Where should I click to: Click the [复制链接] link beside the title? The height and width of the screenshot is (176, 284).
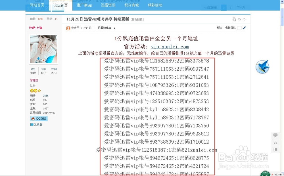point(137,20)
